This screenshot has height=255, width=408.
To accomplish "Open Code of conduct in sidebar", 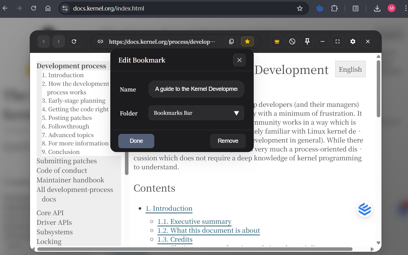I will coord(62,171).
